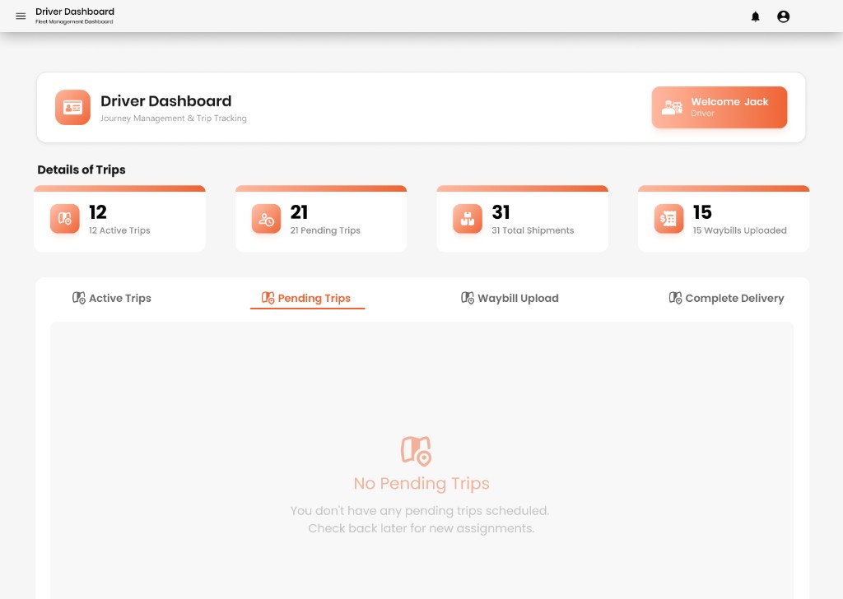This screenshot has width=843, height=599.
Task: Switch to the Active Trips tab
Action: (112, 298)
